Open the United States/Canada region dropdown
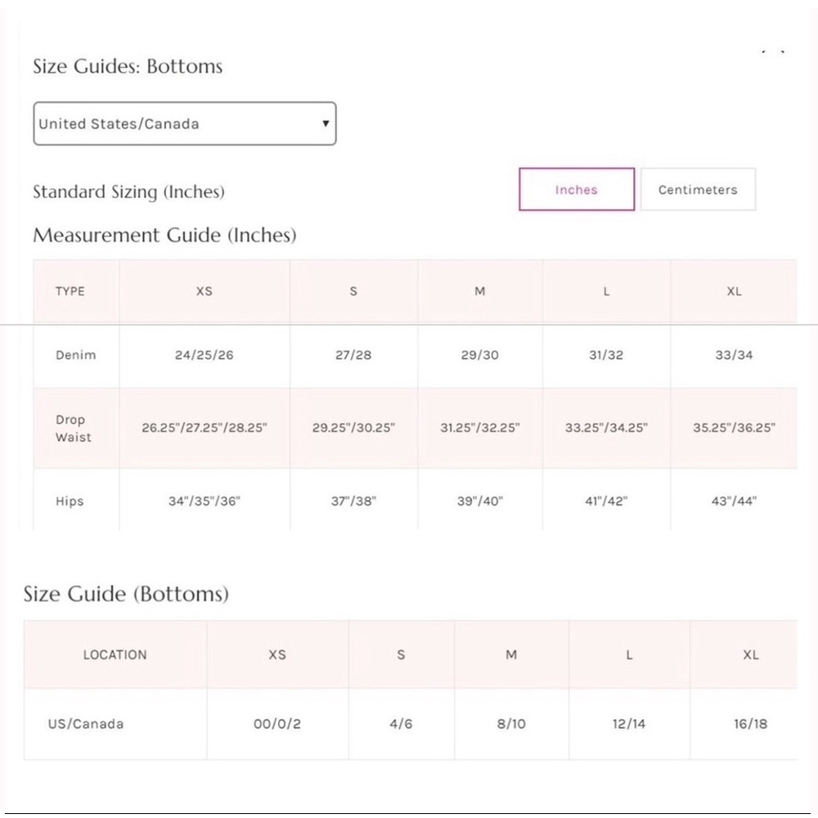Image resolution: width=818 pixels, height=818 pixels. coord(185,124)
